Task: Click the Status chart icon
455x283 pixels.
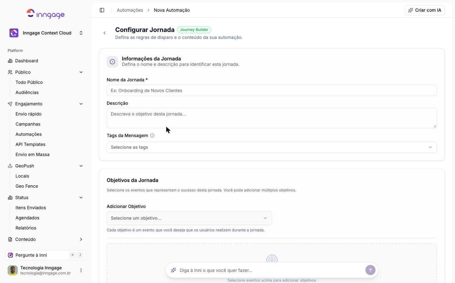Action: point(10,198)
